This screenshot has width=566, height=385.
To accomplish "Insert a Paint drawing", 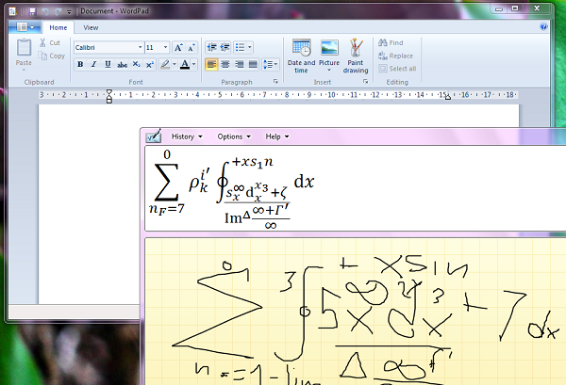I will pos(356,56).
